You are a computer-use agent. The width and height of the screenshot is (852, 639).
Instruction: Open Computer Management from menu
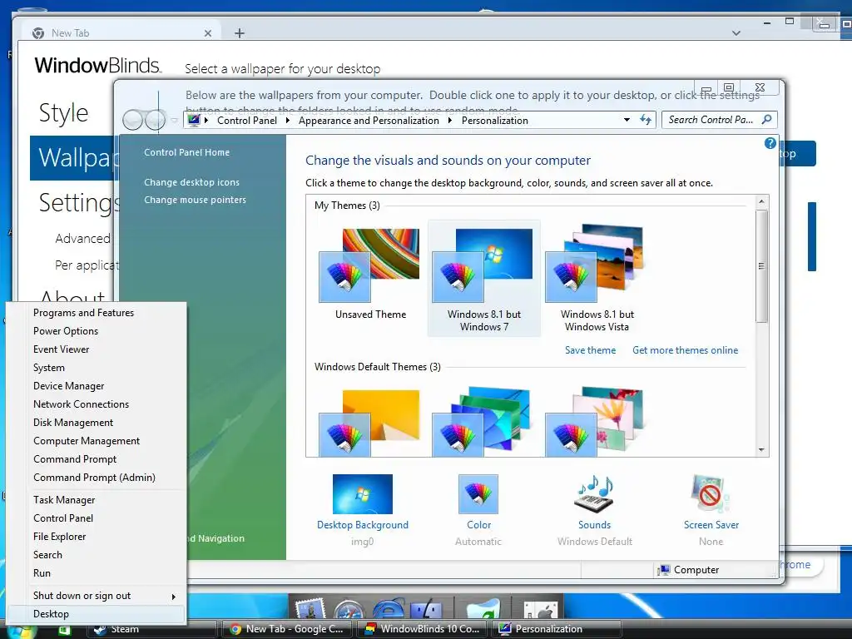point(87,441)
